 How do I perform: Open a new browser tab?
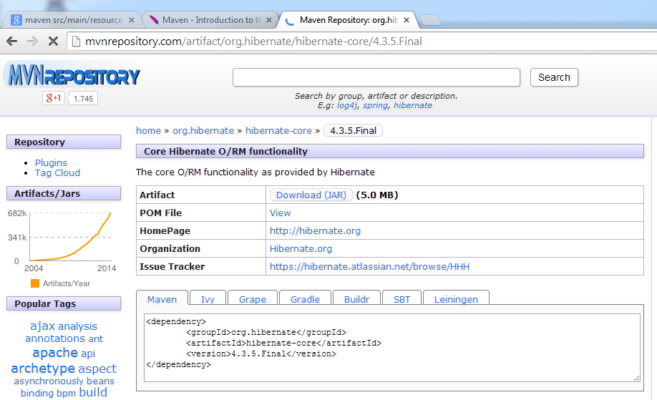[x=429, y=20]
